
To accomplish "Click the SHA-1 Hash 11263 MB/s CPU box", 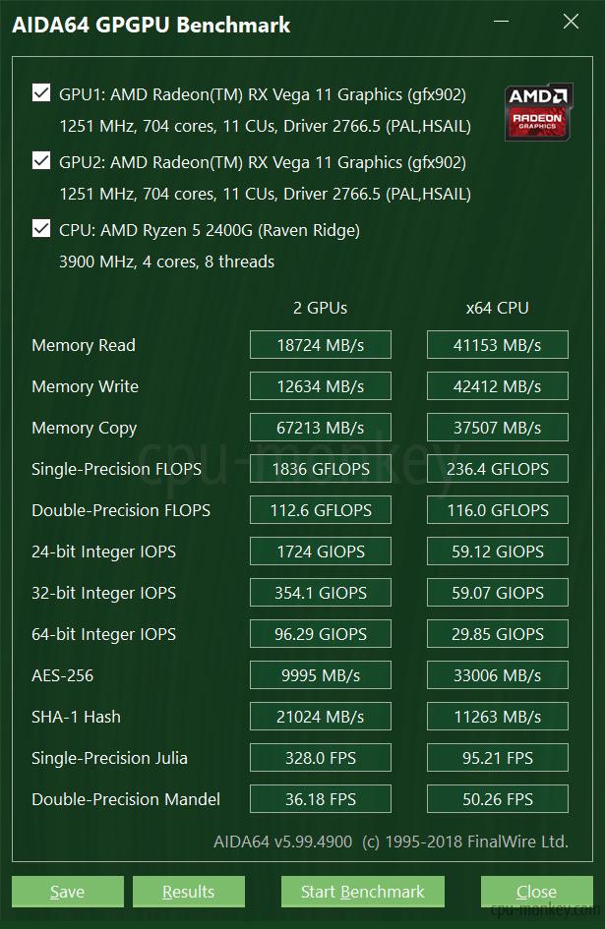I will (498, 717).
